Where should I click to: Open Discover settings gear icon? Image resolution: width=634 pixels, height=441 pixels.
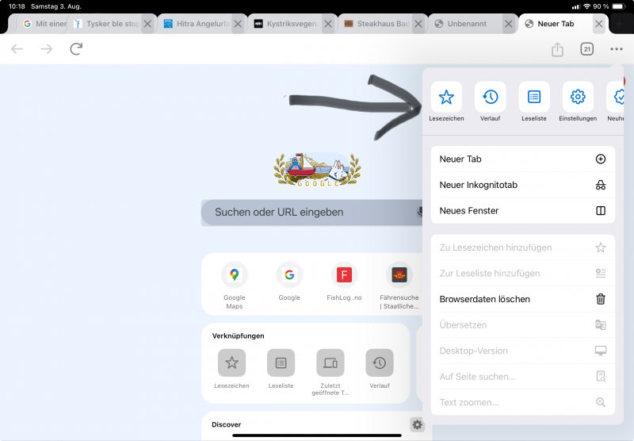[x=417, y=424]
